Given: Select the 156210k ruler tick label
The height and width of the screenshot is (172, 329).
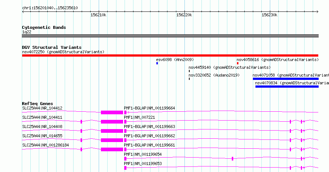Looking at the screenshot, I should [x=98, y=15].
